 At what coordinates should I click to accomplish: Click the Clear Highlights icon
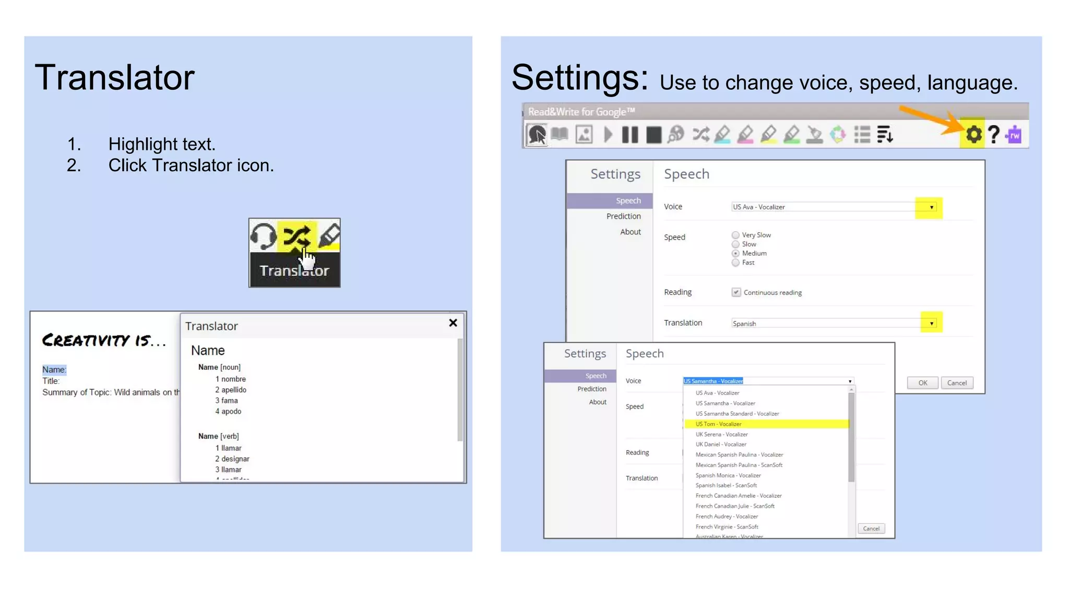point(815,135)
